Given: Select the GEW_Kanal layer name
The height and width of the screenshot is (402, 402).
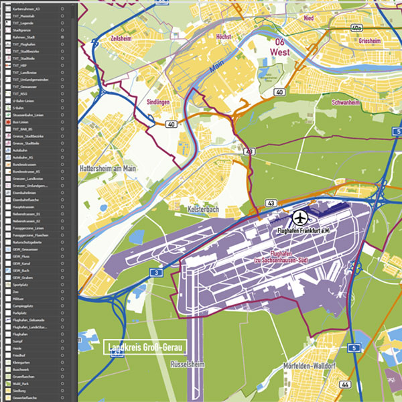Looking at the screenshot, I should point(21,263).
